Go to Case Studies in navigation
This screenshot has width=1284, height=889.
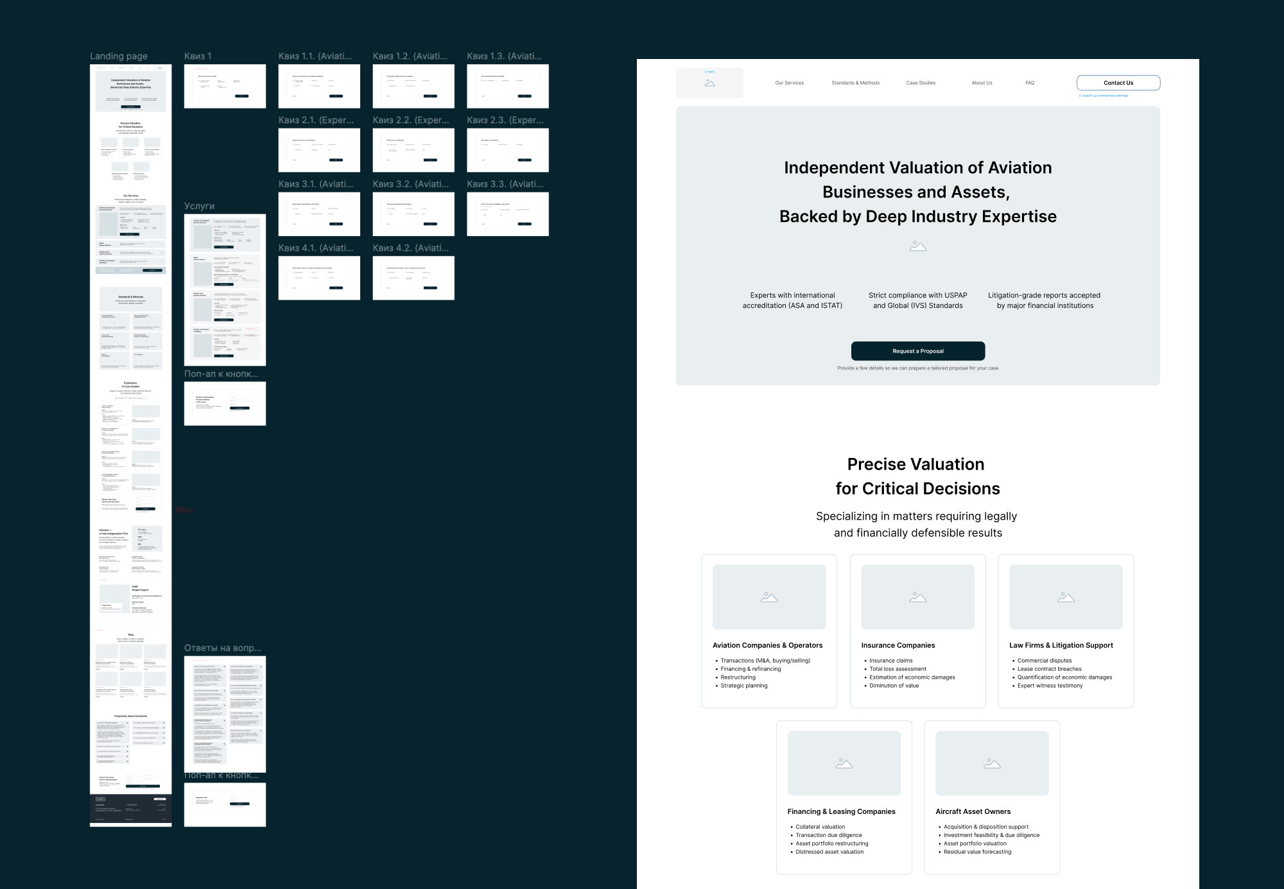(921, 83)
